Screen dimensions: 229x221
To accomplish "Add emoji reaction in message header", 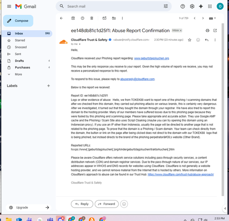I will click(198, 40).
